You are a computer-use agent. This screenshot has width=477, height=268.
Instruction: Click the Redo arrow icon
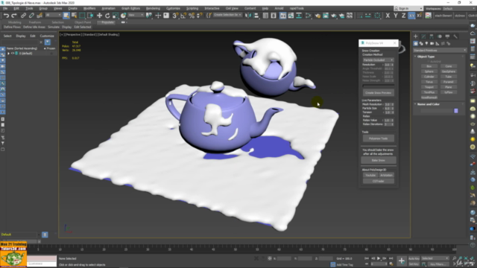click(x=14, y=16)
